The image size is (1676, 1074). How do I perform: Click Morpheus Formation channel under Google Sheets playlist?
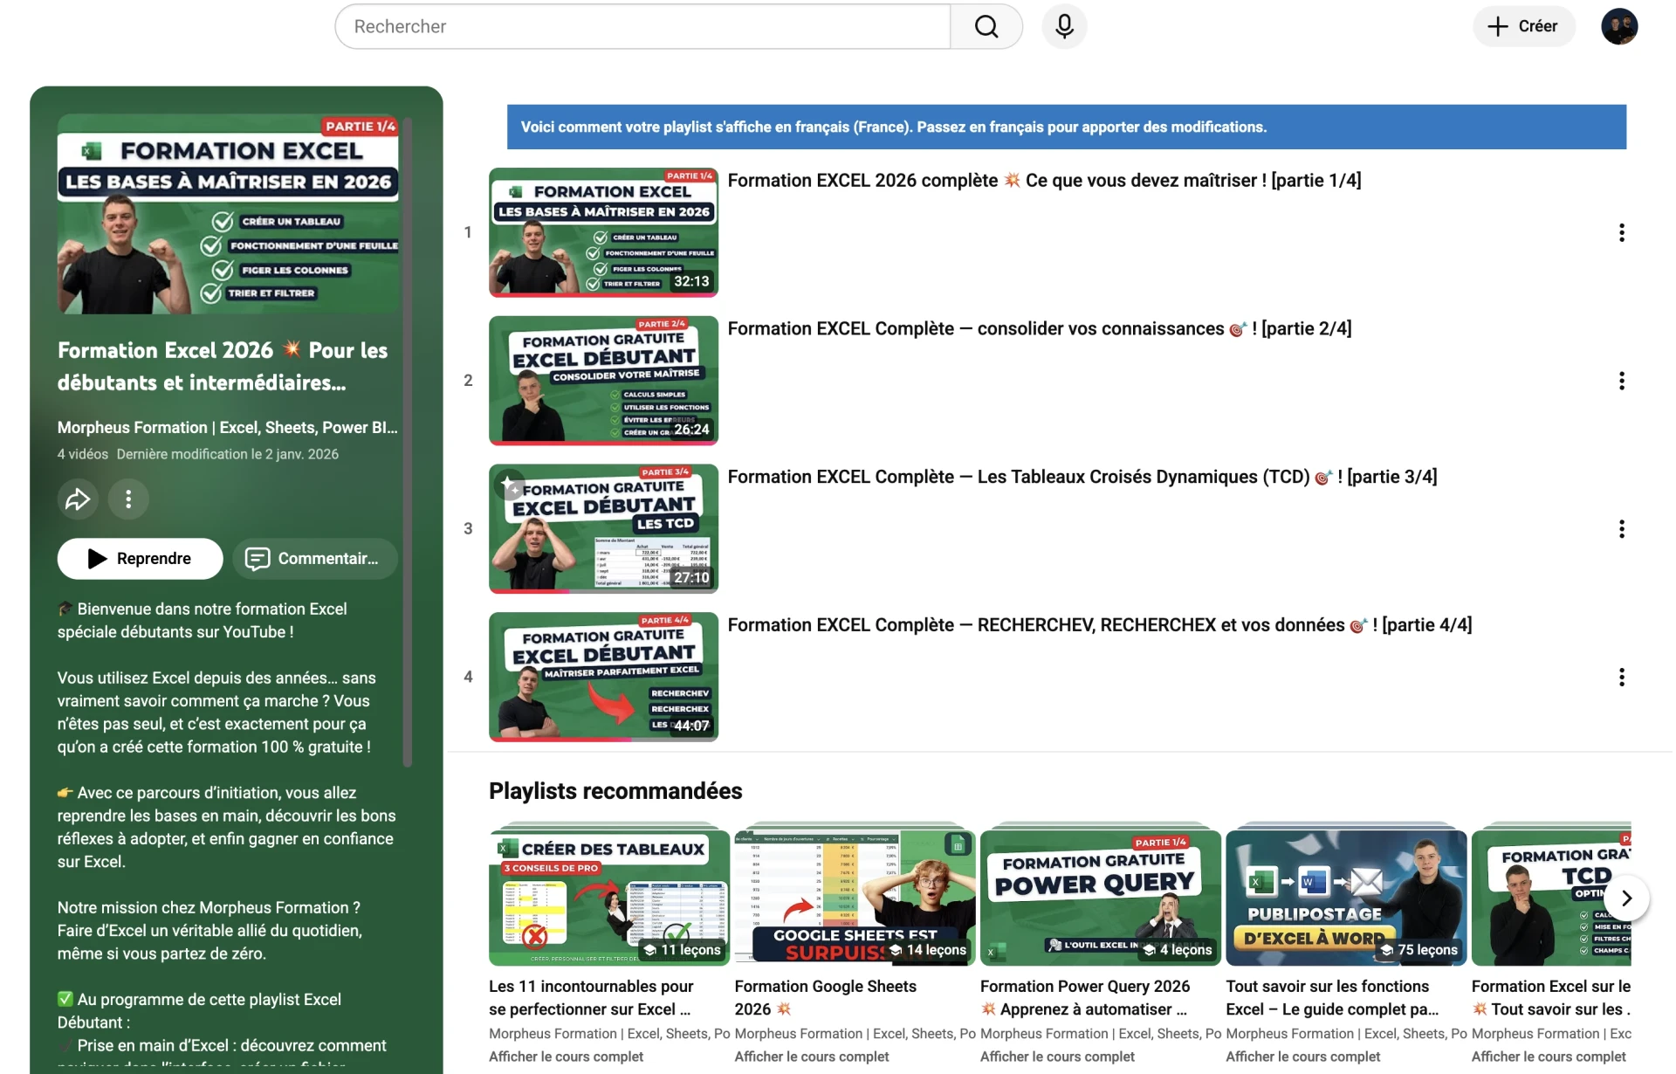coord(855,1034)
